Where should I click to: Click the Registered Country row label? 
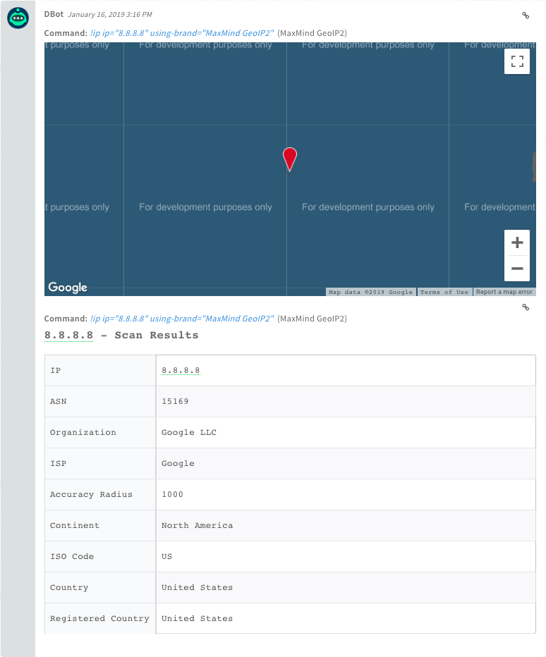coord(99,618)
